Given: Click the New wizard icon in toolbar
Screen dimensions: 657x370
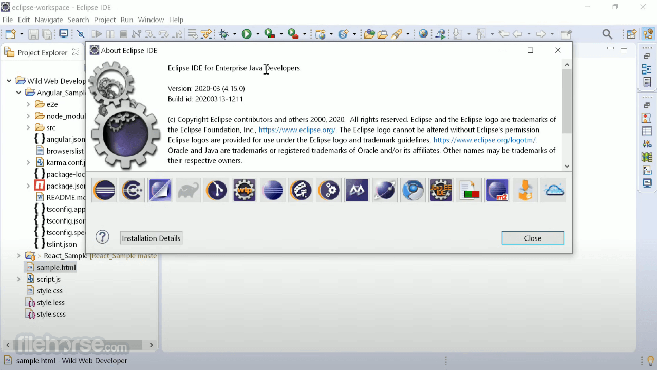Looking at the screenshot, I should [10, 34].
